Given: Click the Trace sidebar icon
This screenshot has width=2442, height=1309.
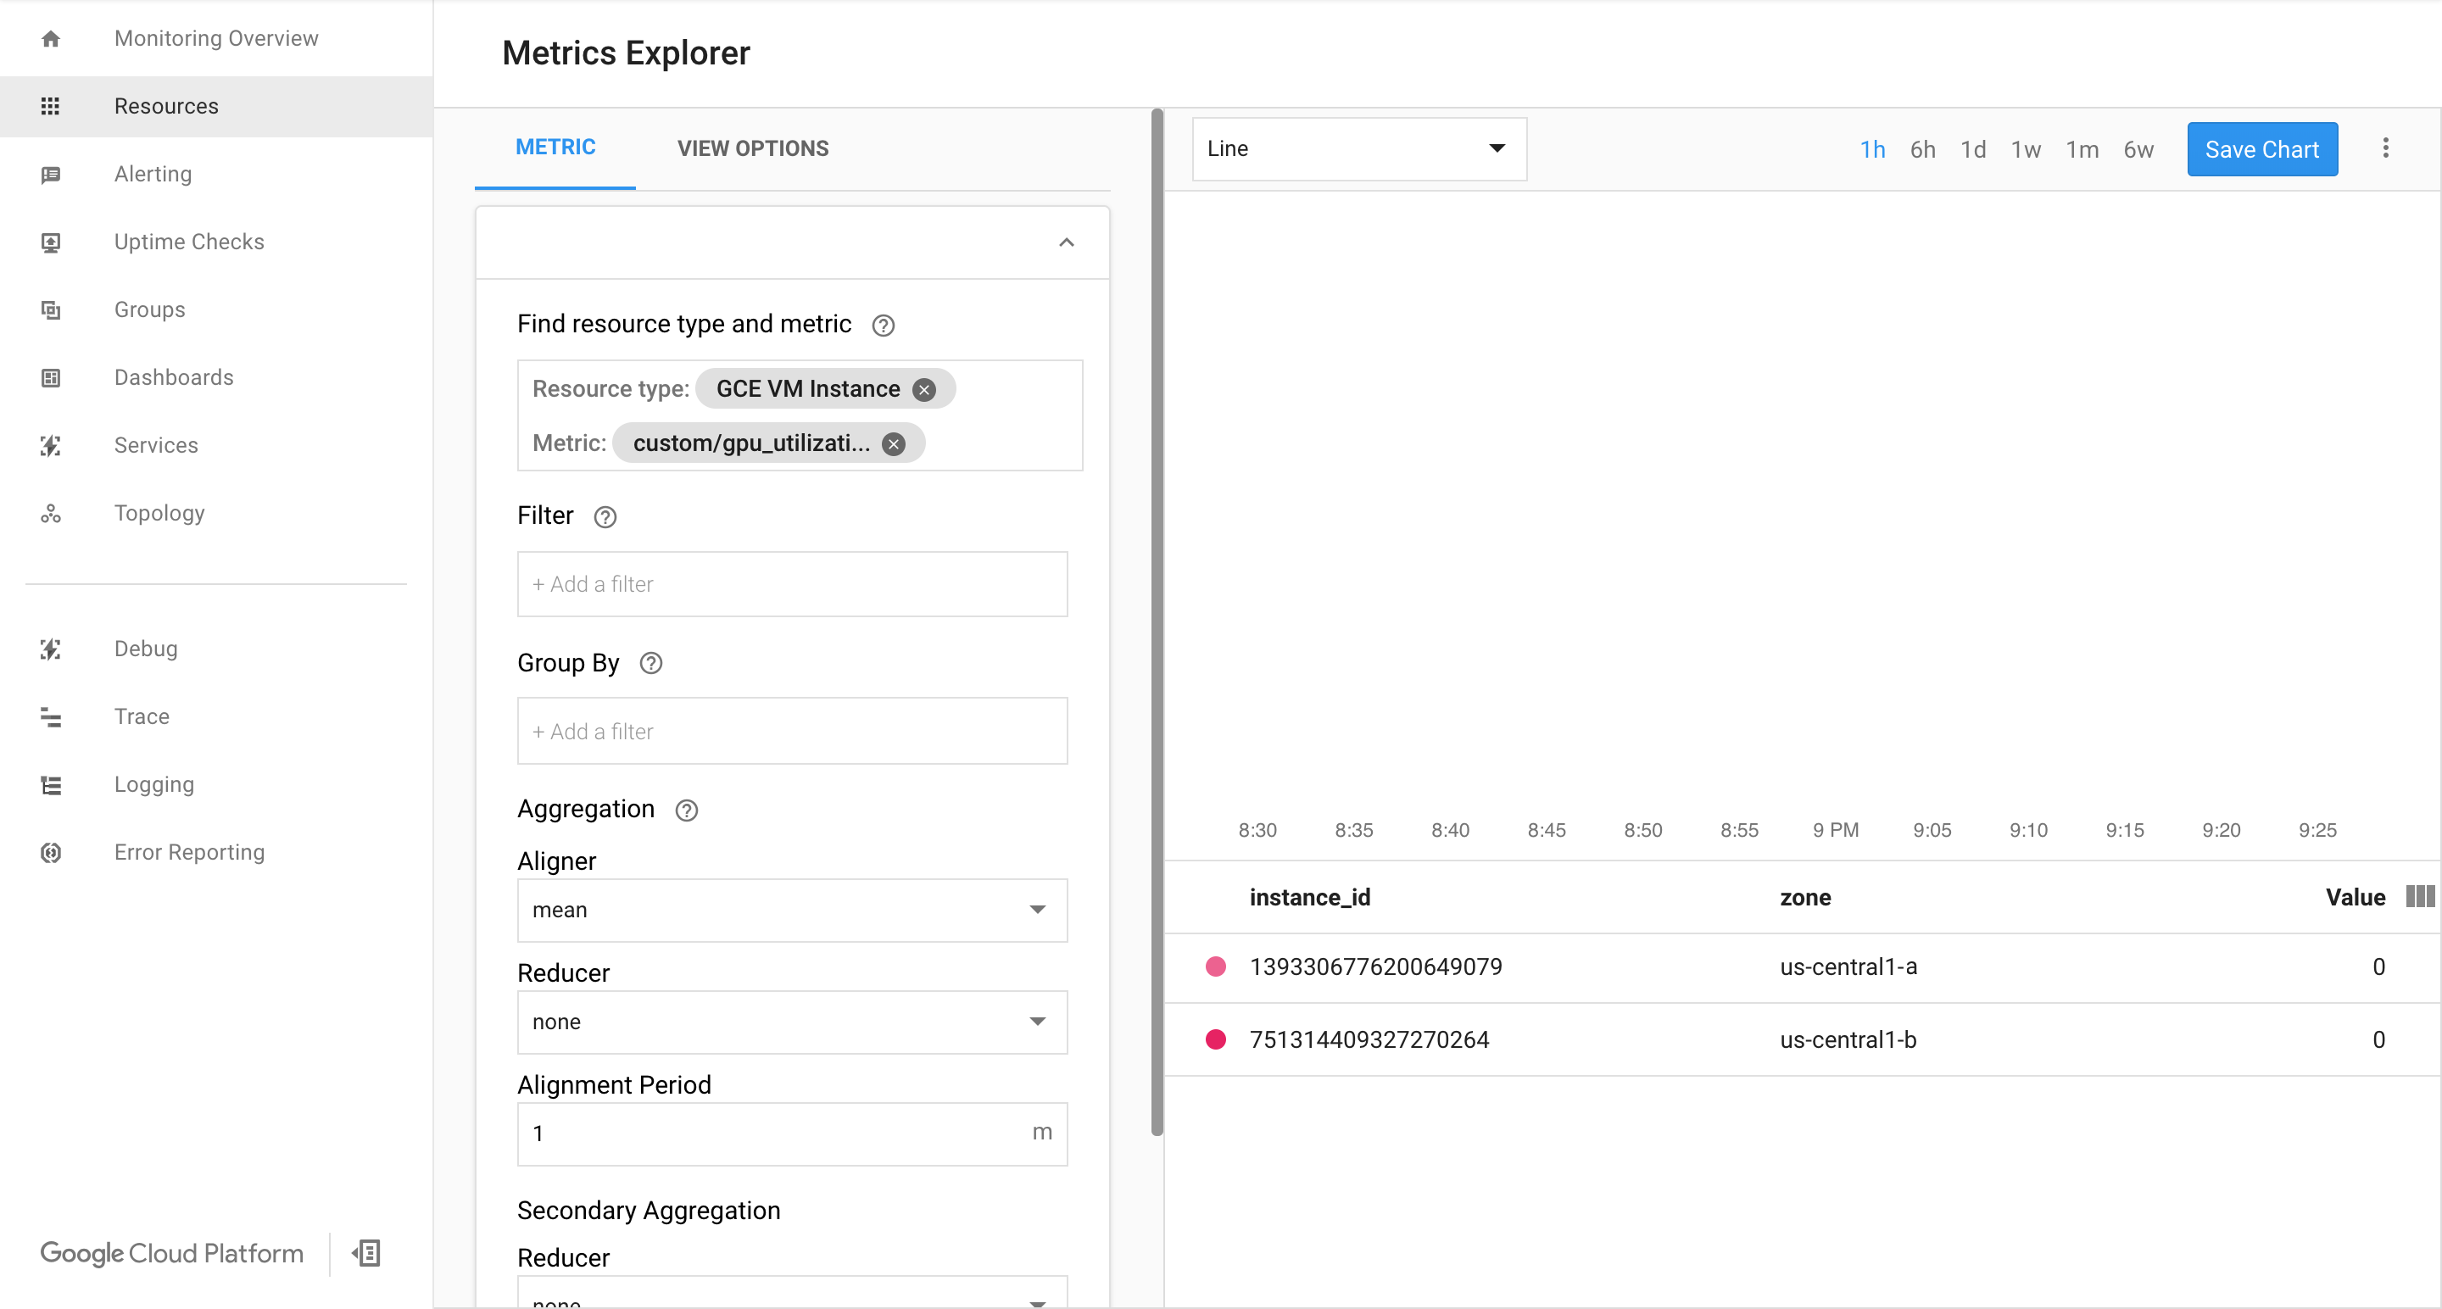Looking at the screenshot, I should click(x=50, y=716).
